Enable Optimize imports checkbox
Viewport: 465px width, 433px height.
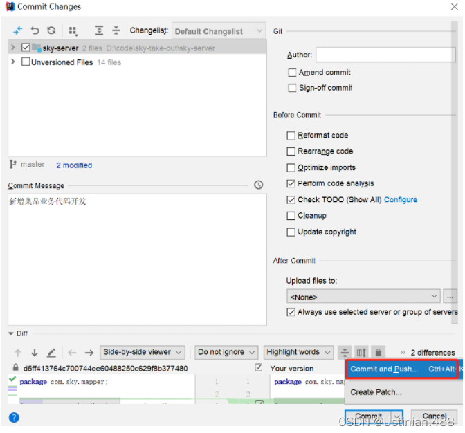(x=291, y=168)
